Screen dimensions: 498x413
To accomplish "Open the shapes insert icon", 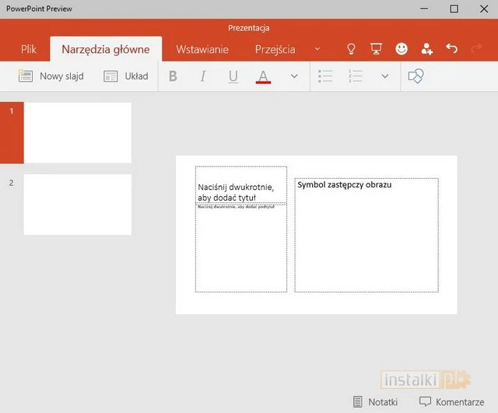I will 416,76.
